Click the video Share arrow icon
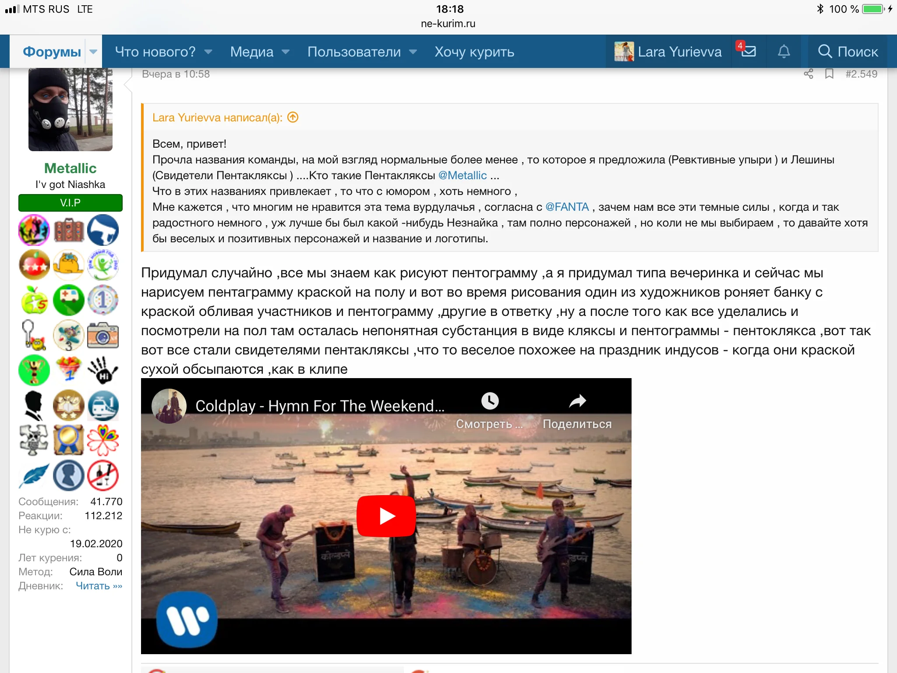This screenshot has width=897, height=673. (577, 401)
